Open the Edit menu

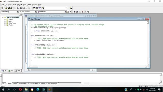pos(6,5)
